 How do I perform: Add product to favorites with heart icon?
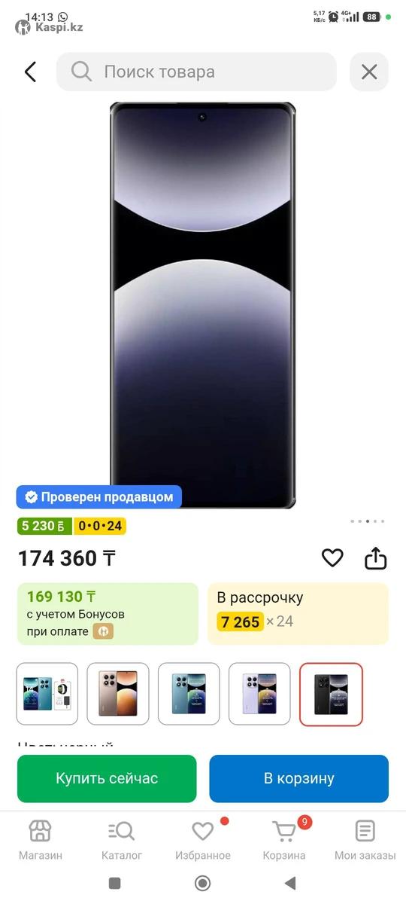[x=332, y=557]
